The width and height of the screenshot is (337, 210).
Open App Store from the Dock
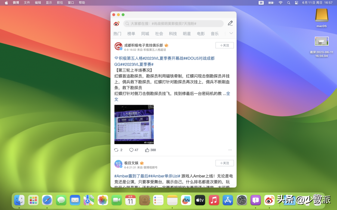pyautogui.click(x=228, y=200)
